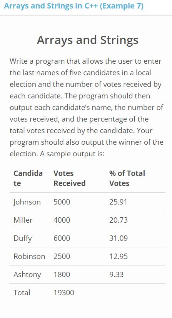Image resolution: width=172 pixels, height=318 pixels.
Task: Click the 9.33 percentage value
Action: tap(117, 275)
